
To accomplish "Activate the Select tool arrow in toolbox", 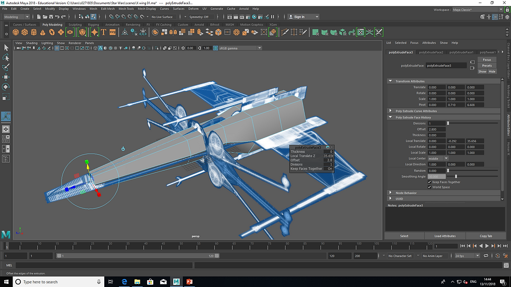I will (6, 48).
